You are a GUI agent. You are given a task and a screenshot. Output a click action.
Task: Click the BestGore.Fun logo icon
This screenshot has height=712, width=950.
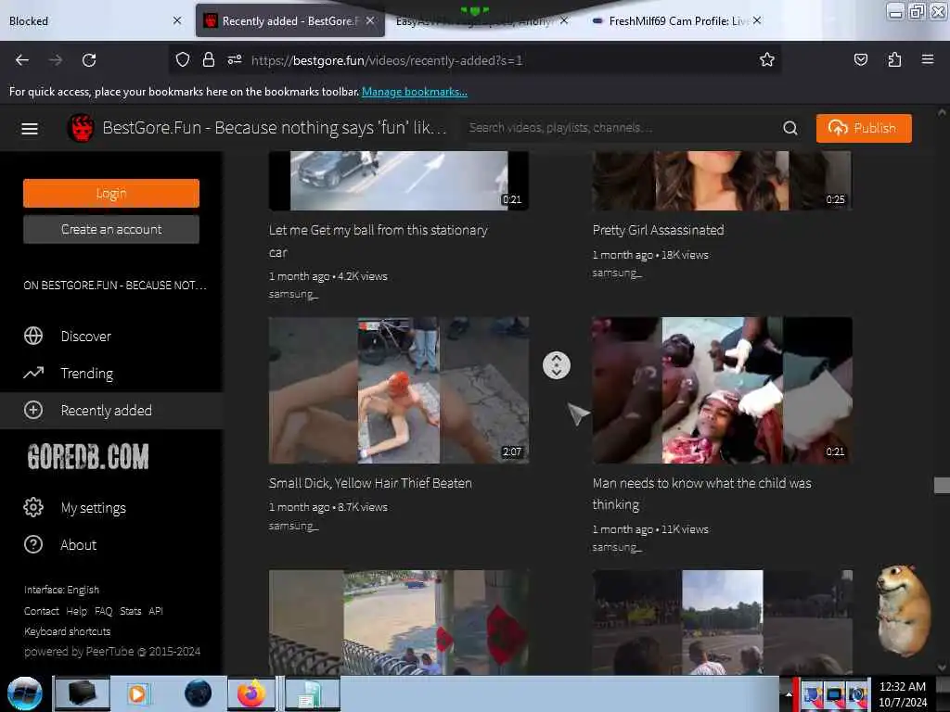(81, 128)
